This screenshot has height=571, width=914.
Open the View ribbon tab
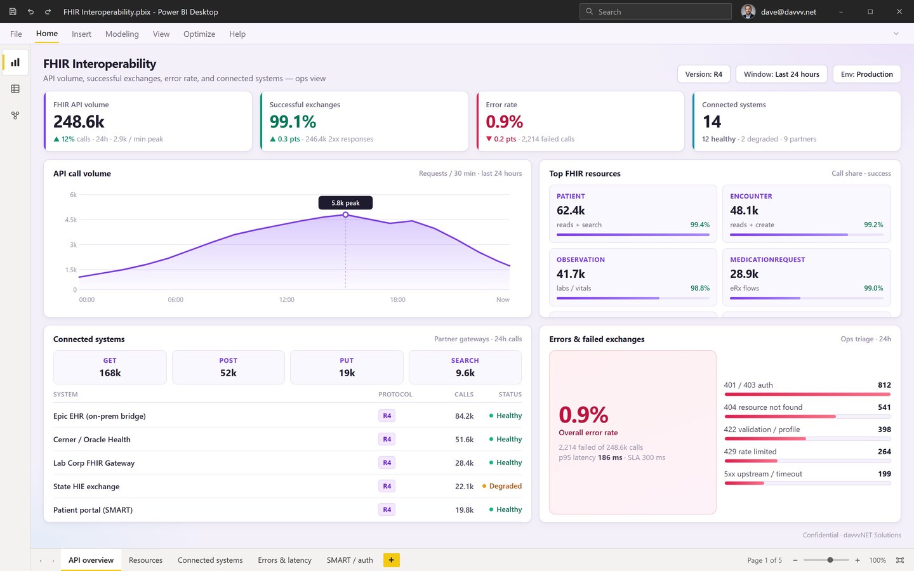(161, 34)
